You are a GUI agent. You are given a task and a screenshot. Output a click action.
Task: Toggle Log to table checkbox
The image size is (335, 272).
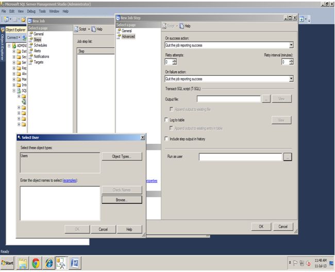[166, 120]
